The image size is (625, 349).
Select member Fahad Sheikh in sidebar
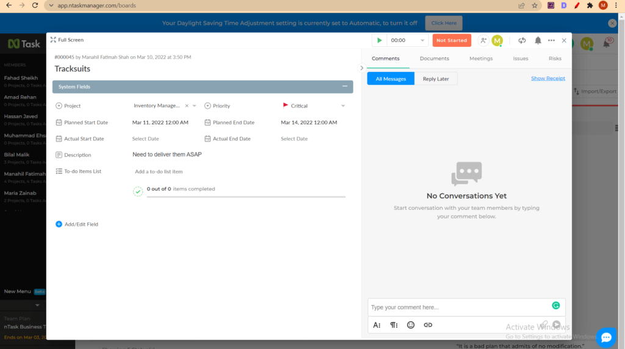point(21,77)
